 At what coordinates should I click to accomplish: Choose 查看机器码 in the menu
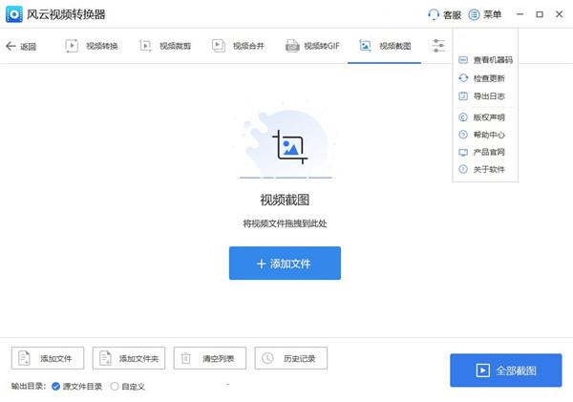click(485, 60)
